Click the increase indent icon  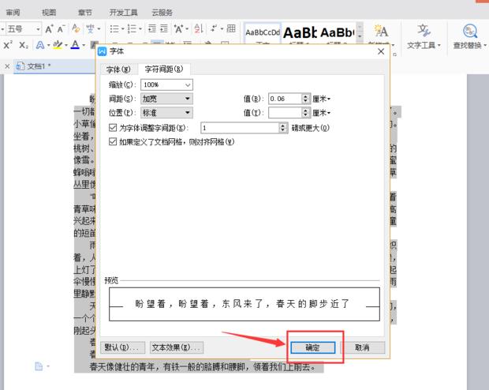point(164,28)
